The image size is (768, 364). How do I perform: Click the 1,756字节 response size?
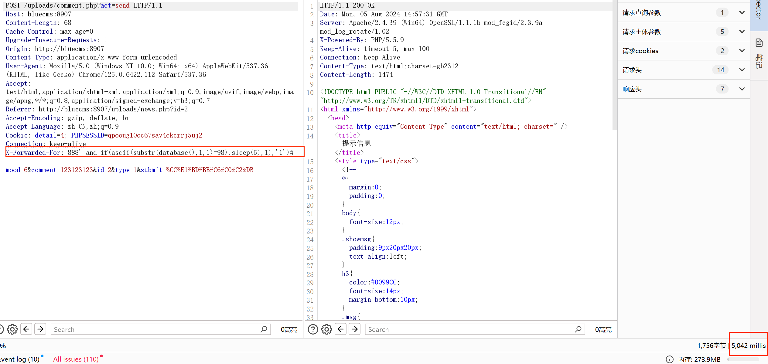coord(711,345)
